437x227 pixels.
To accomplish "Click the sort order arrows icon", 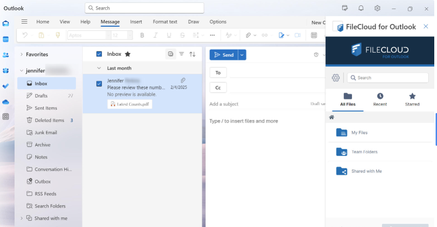I will pos(193,54).
